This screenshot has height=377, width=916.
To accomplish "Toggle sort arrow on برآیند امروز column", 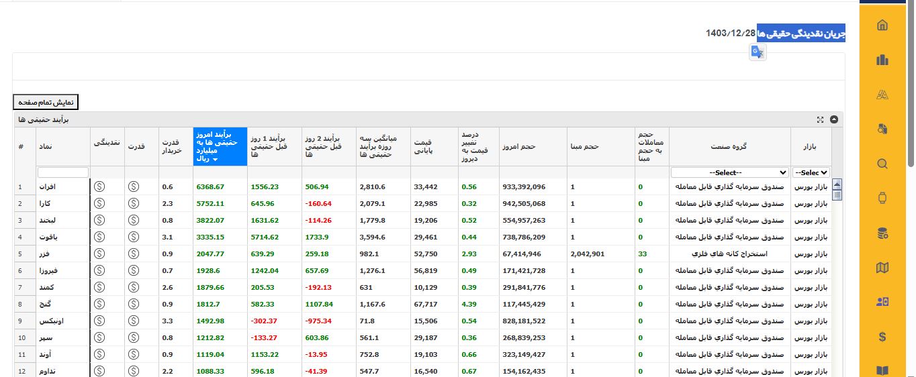I will tap(215, 160).
